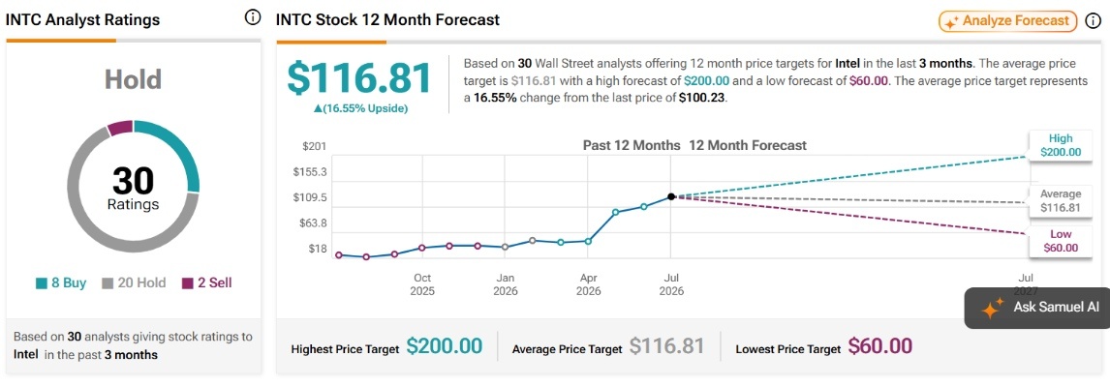This screenshot has width=1110, height=386.
Task: Open the Analyze Forecast button
Action: click(1008, 21)
